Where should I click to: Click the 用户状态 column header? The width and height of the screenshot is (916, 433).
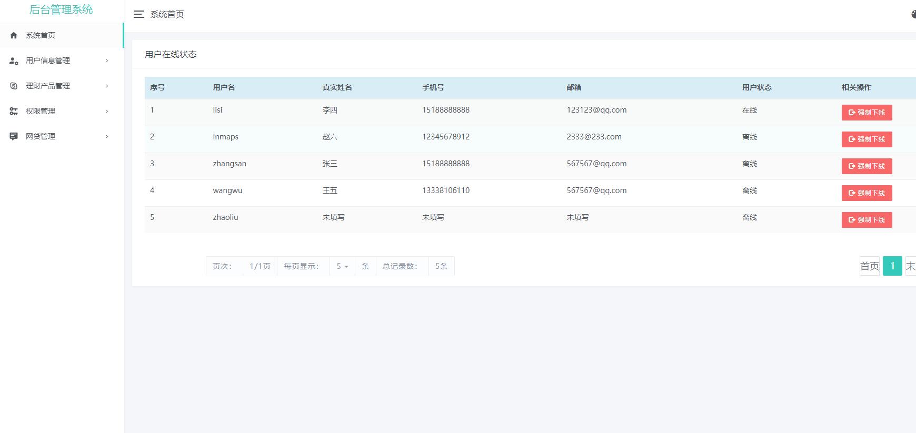pyautogui.click(x=757, y=87)
